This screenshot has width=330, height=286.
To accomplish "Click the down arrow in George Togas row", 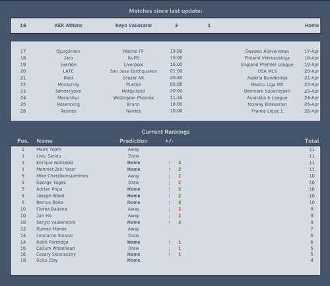I will [169, 183].
